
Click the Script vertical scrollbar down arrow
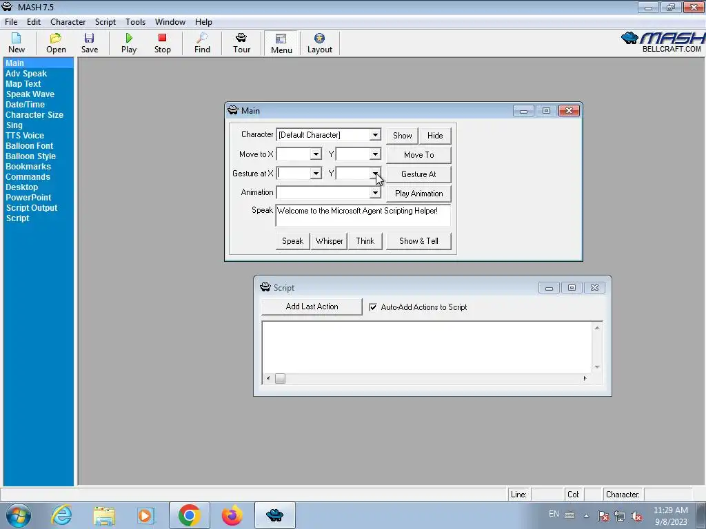tap(597, 367)
